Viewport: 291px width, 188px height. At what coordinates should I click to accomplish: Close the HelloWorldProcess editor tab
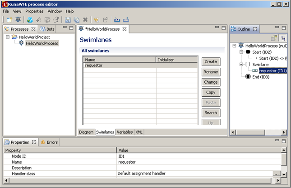pos(125,29)
